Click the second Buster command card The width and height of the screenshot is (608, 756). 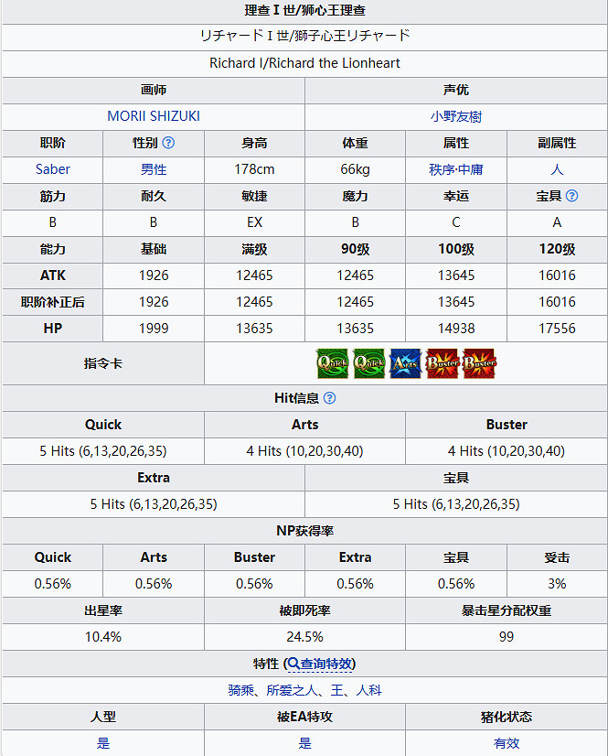tap(479, 363)
